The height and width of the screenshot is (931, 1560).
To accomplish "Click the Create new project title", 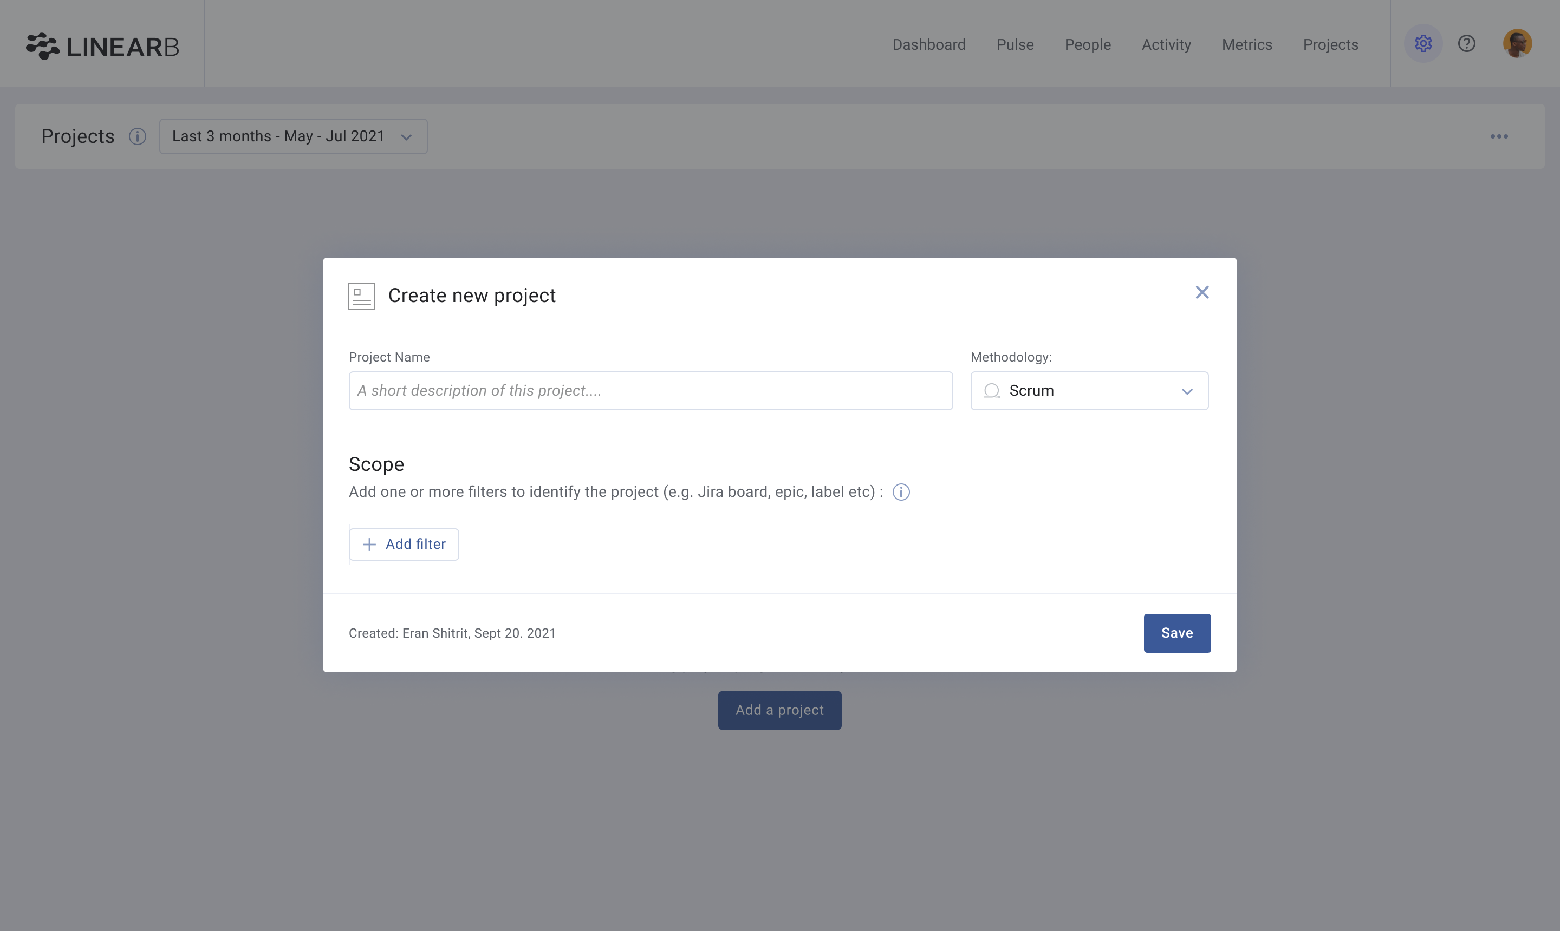I will pyautogui.click(x=471, y=296).
